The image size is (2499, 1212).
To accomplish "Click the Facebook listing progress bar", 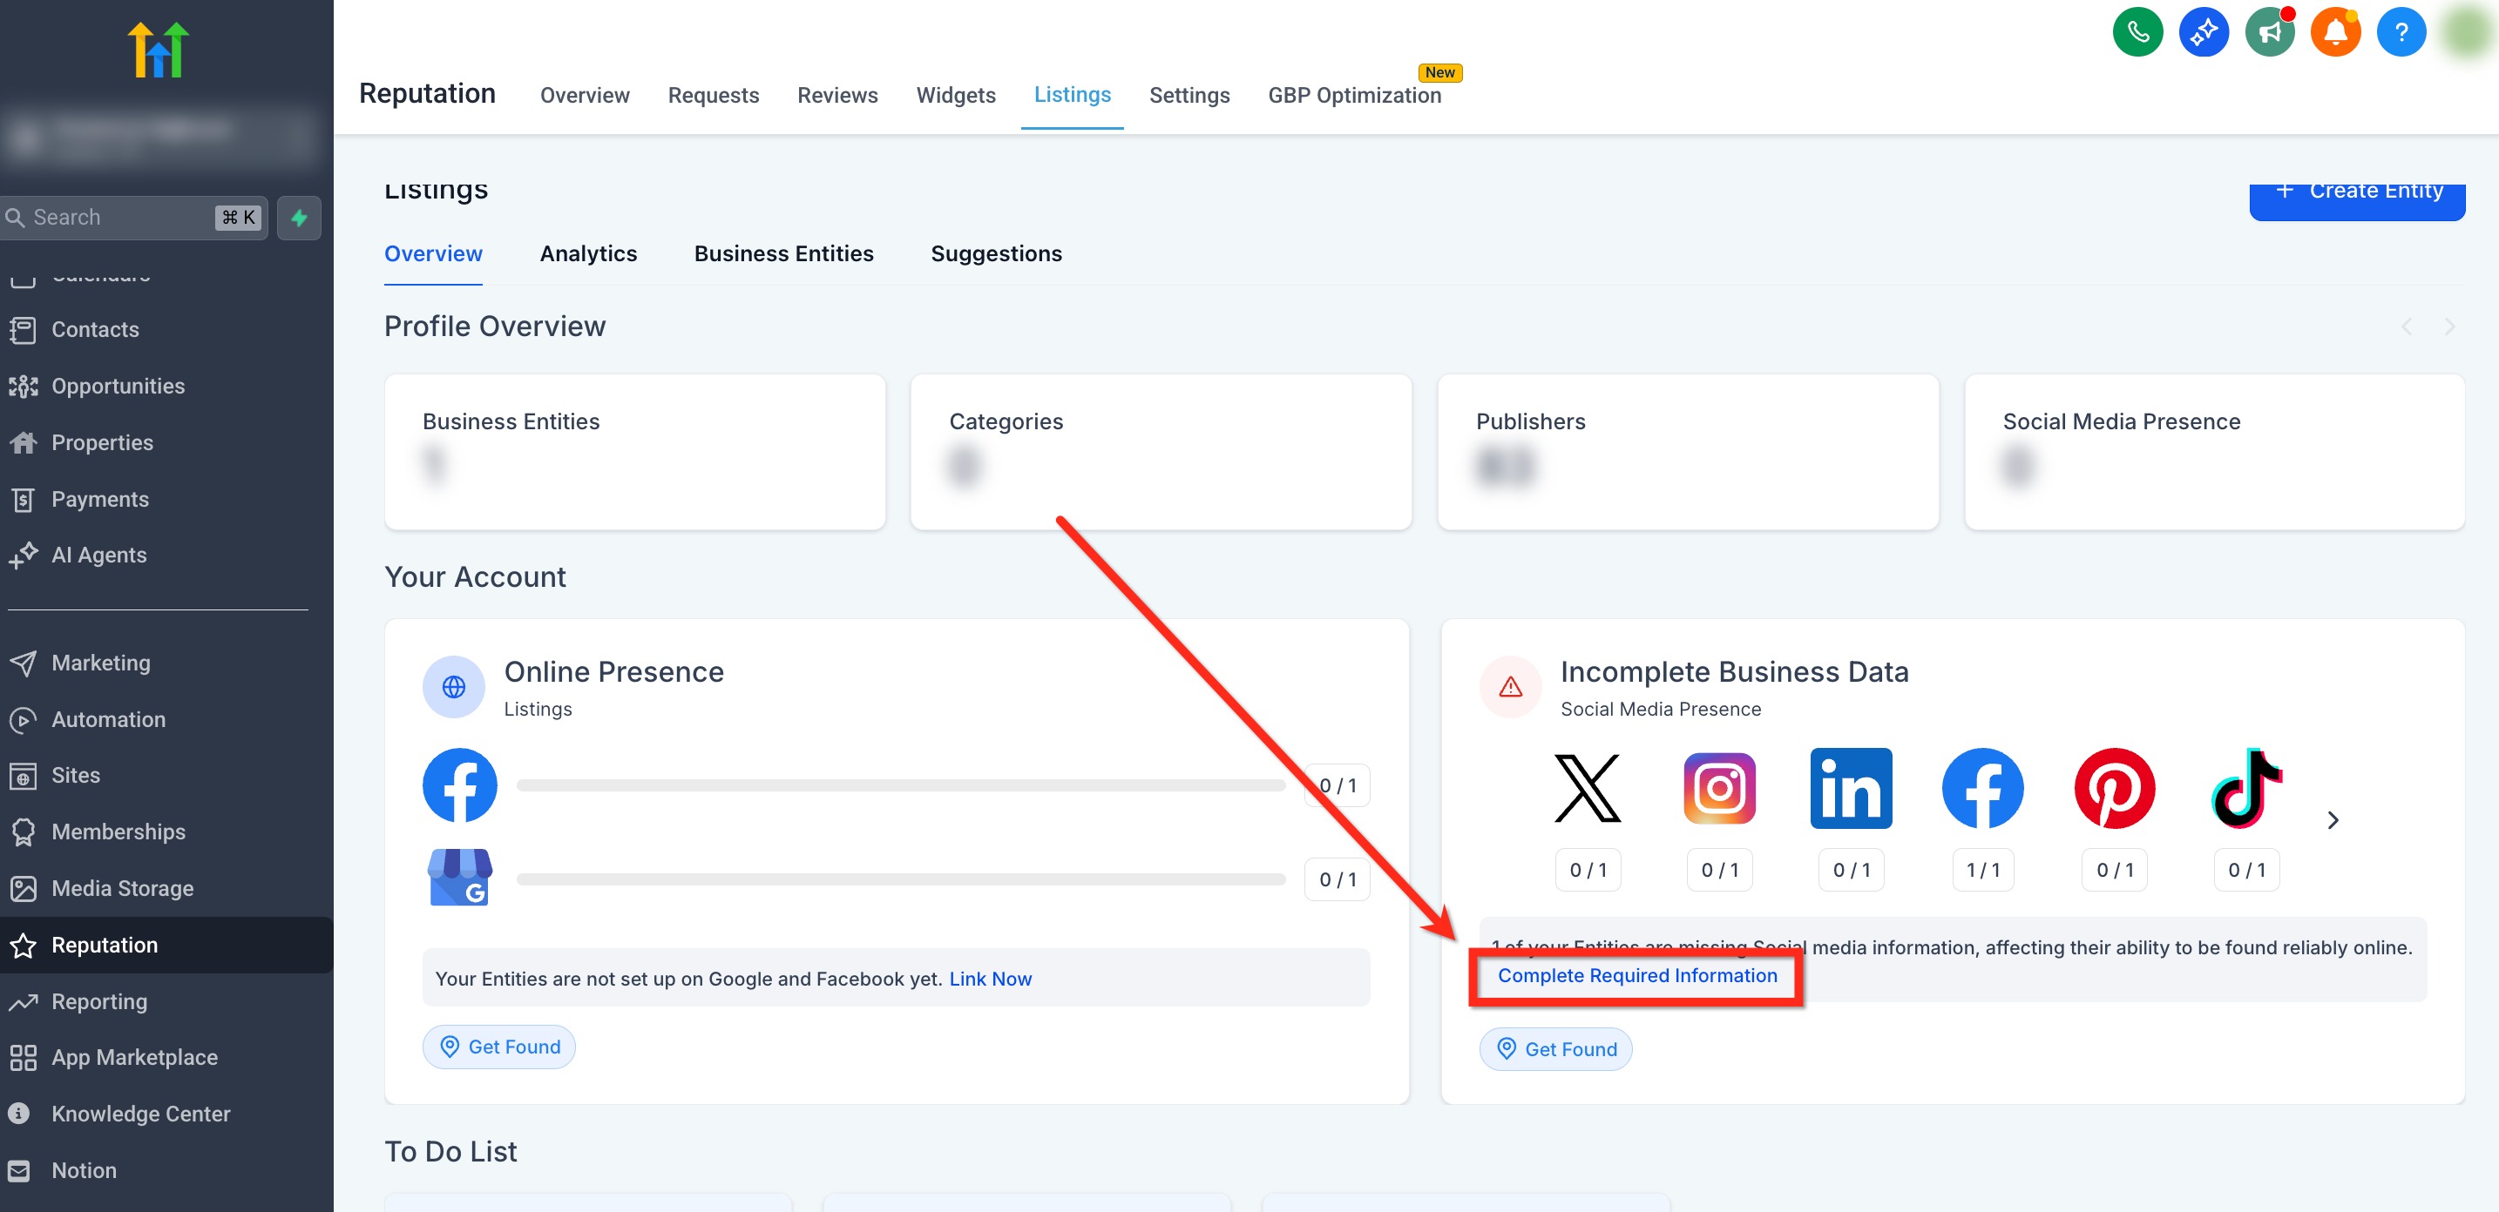I will pos(900,785).
